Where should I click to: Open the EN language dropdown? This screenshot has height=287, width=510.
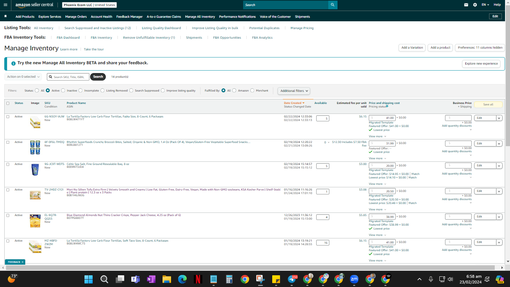(x=485, y=5)
